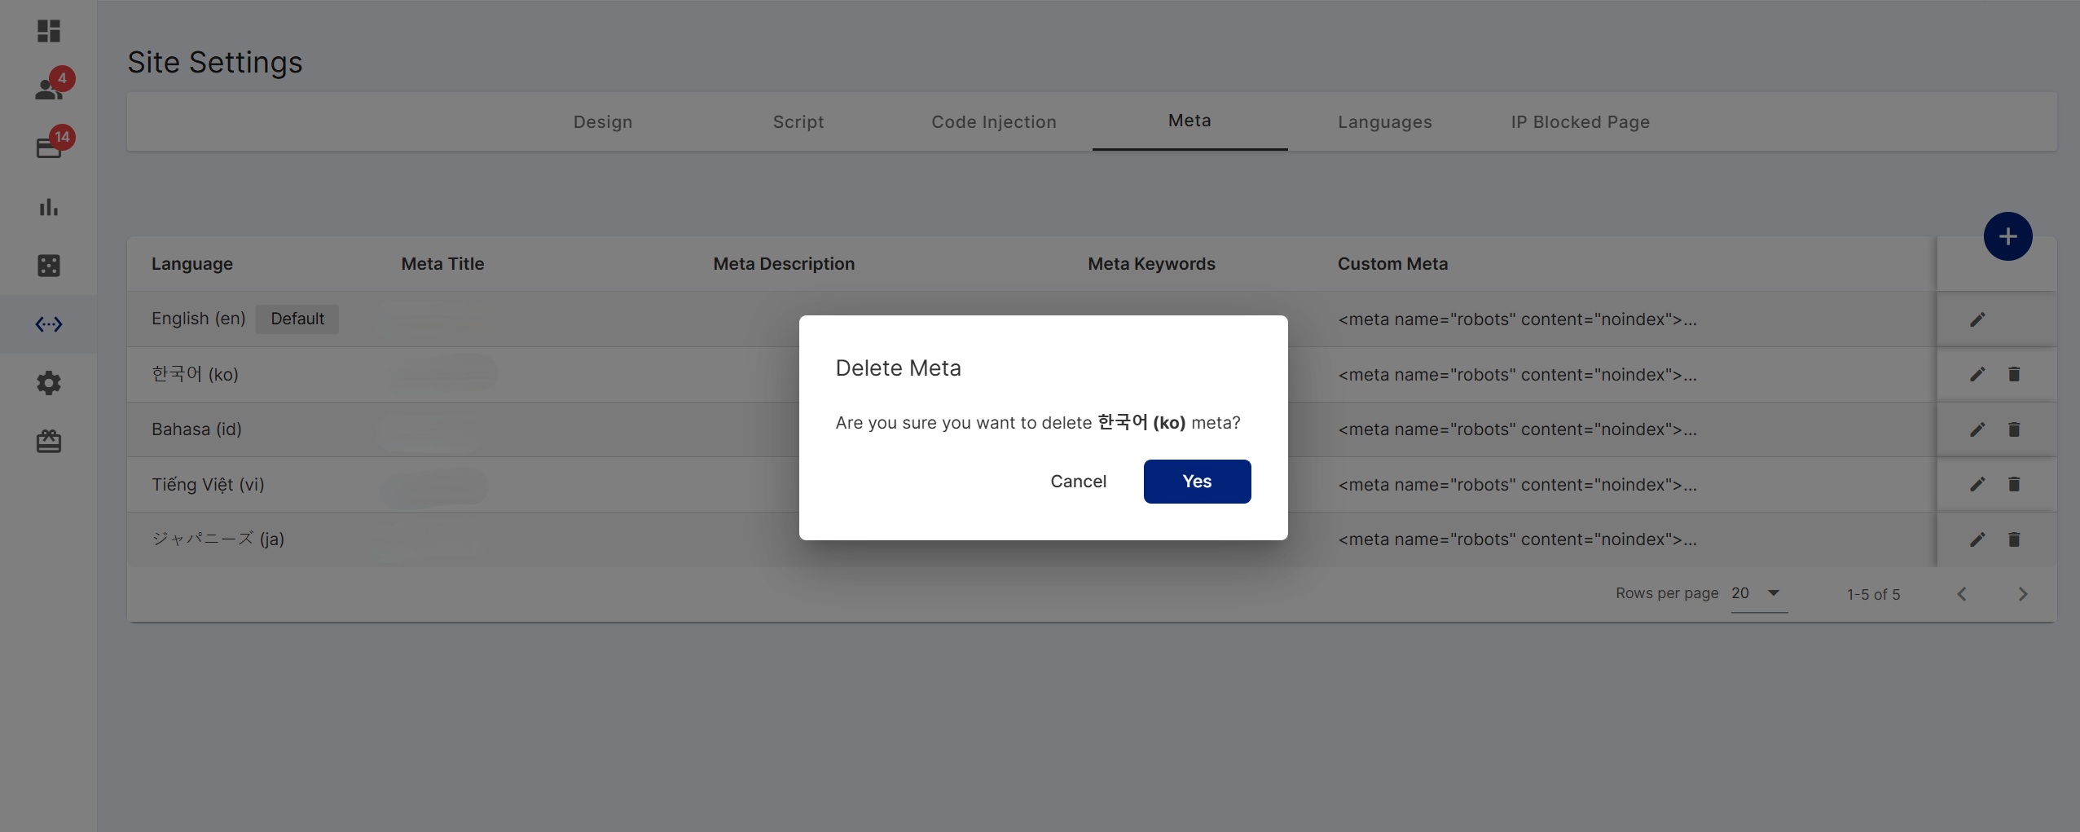This screenshot has height=832, width=2080.
Task: Edit the English (en) meta row
Action: 1977,319
